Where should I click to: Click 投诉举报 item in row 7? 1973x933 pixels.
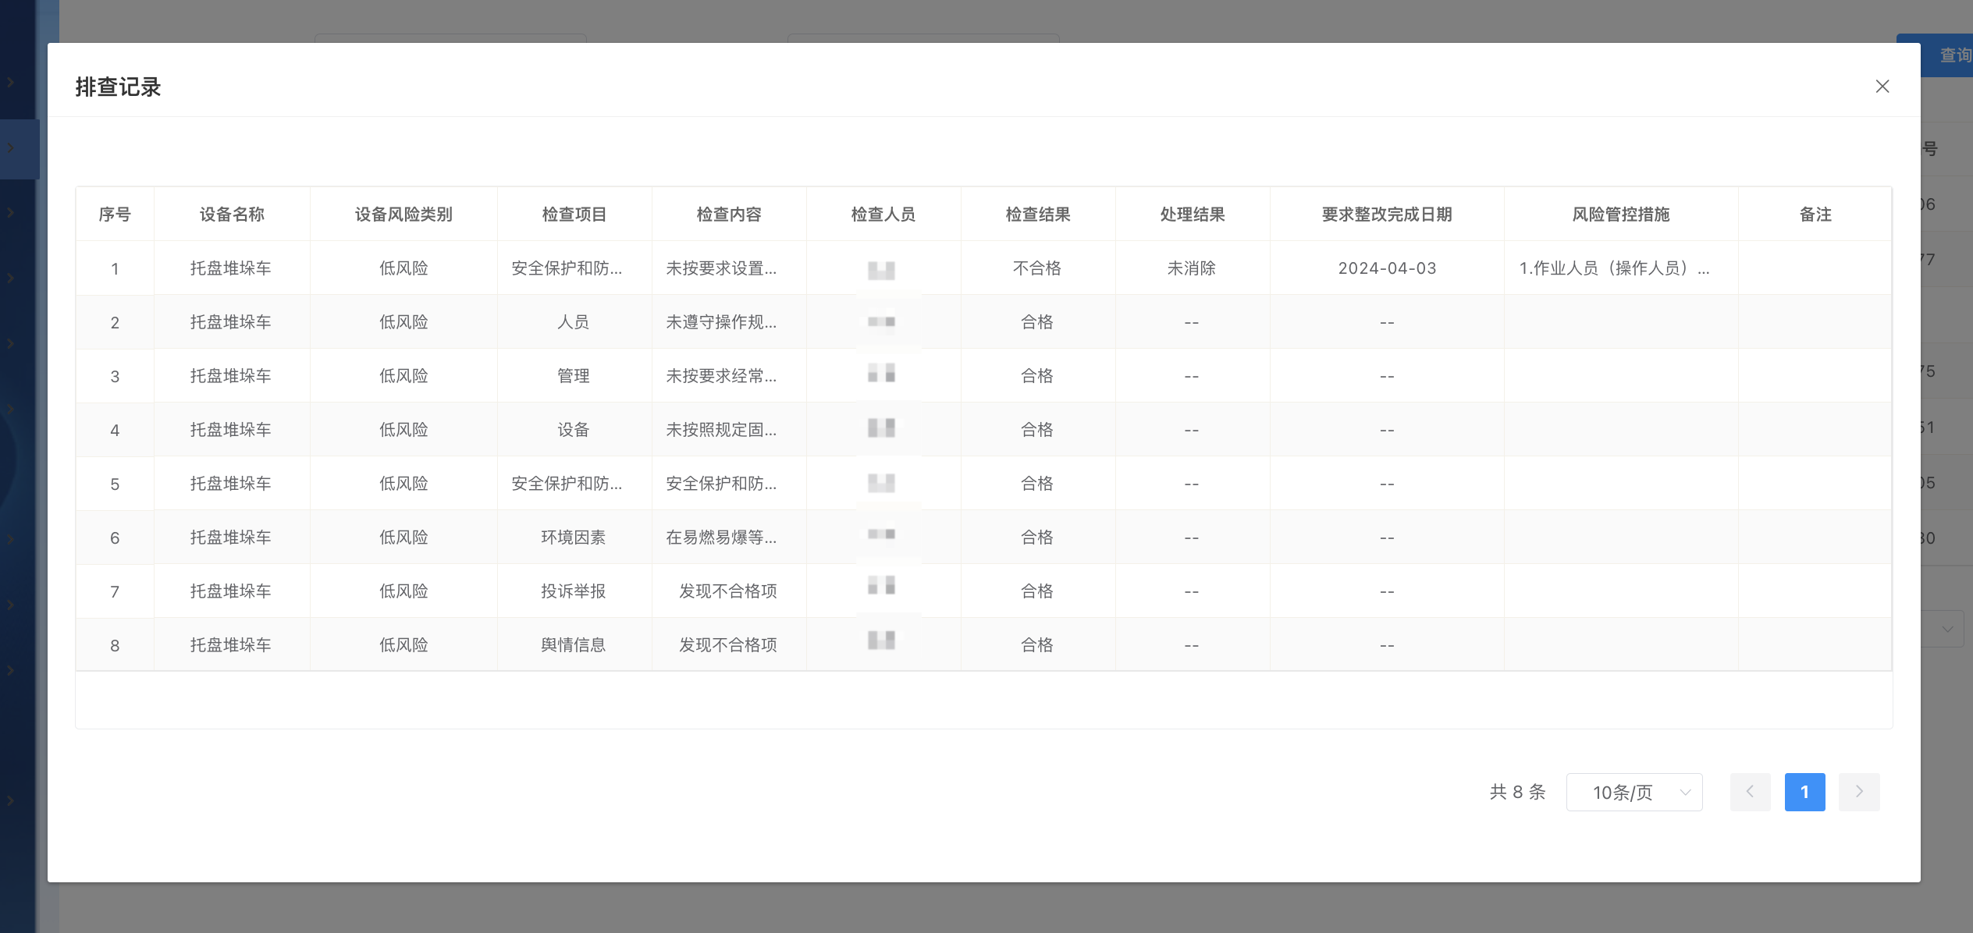[573, 591]
